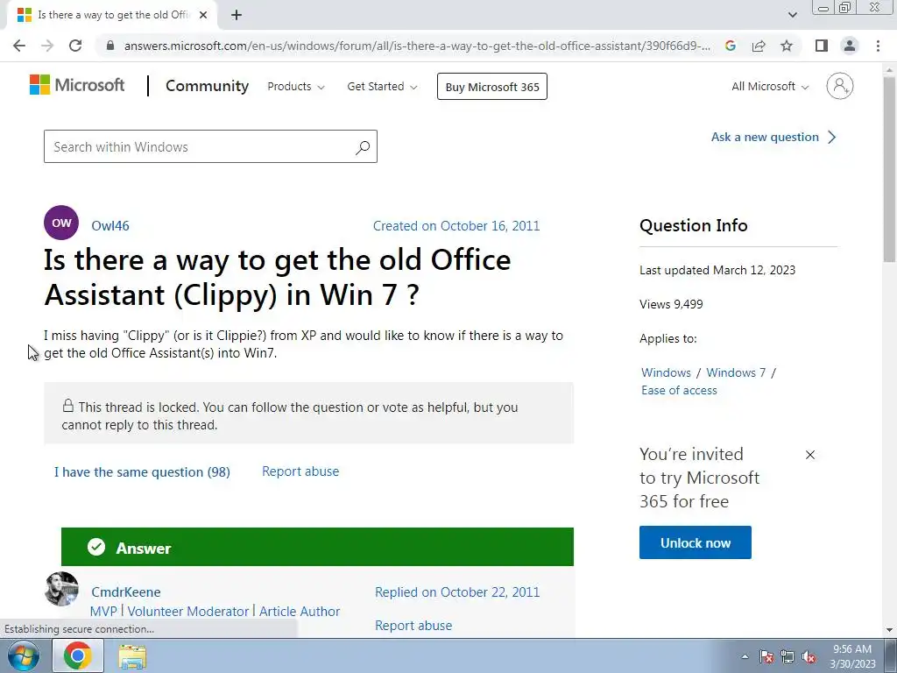Click the Microsoft logo
This screenshot has width=897, height=673.
[77, 85]
